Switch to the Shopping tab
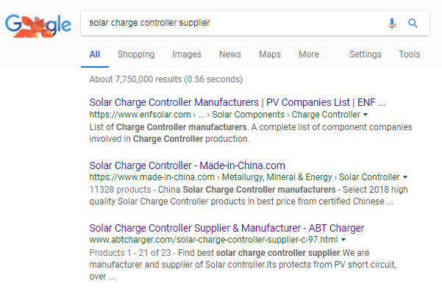 click(x=136, y=54)
